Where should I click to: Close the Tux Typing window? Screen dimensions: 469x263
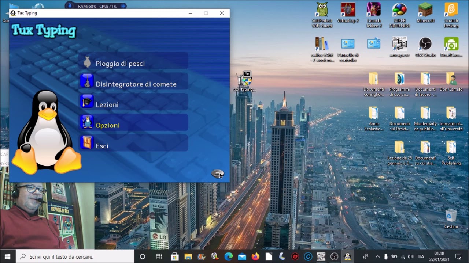point(222,13)
